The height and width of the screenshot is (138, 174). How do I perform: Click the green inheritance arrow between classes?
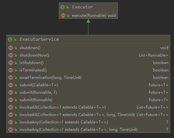(x=88, y=27)
